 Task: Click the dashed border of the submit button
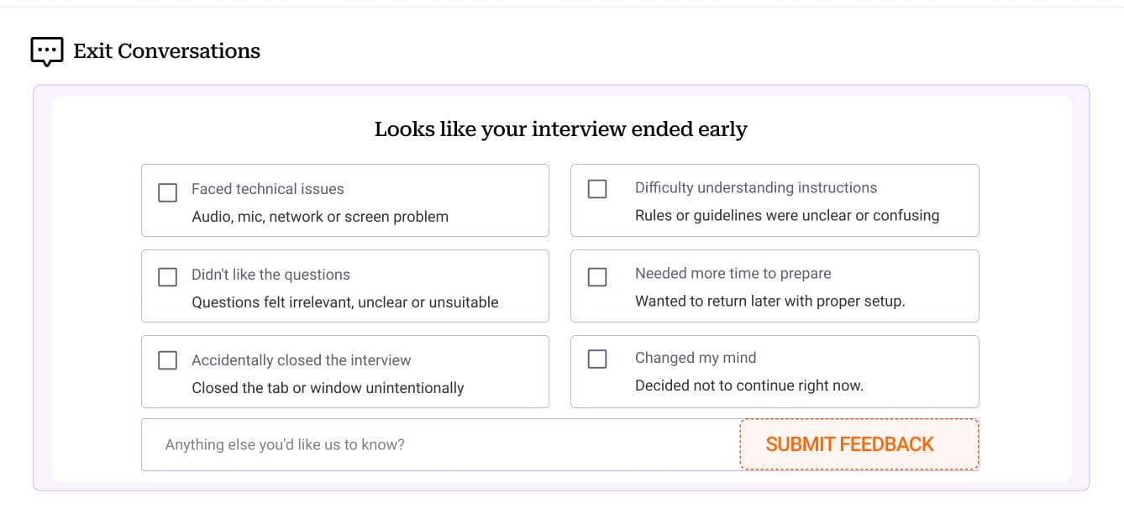[859, 422]
